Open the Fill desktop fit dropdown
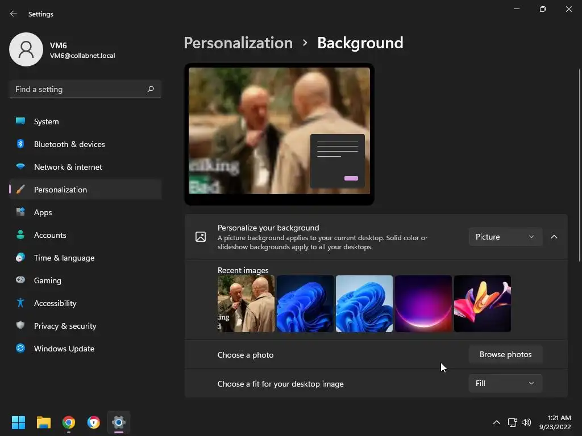 [x=505, y=383]
